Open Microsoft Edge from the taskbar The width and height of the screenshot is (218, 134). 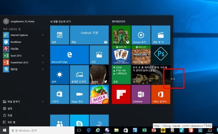88,130
